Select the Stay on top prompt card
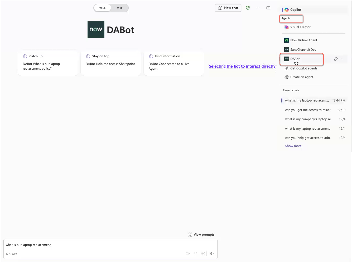The image size is (352, 263). click(111, 63)
